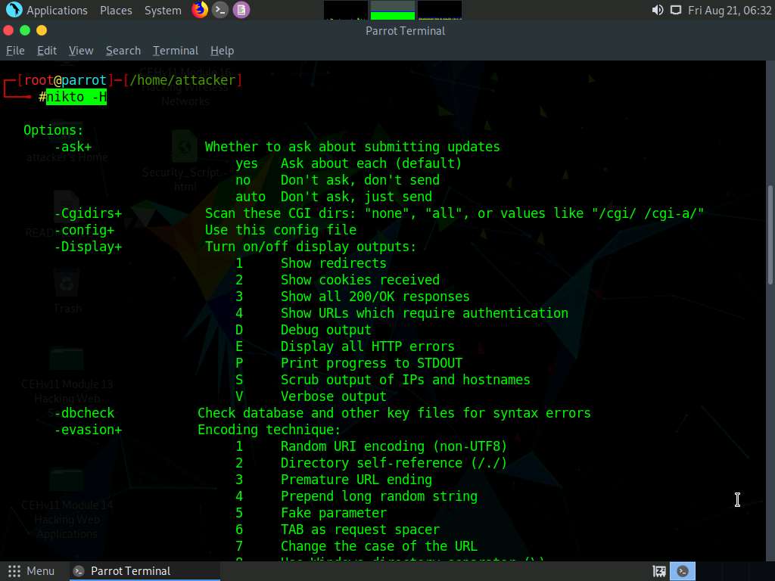
Task: Open the purple text editor launcher
Action: [x=241, y=10]
